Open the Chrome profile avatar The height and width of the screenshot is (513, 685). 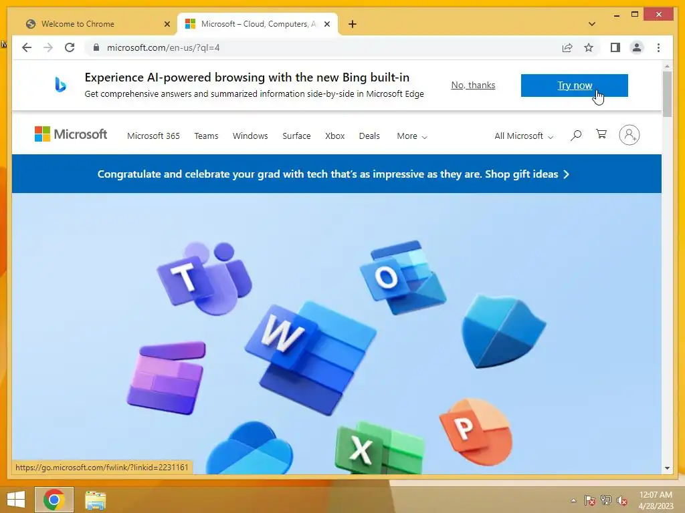coord(637,47)
